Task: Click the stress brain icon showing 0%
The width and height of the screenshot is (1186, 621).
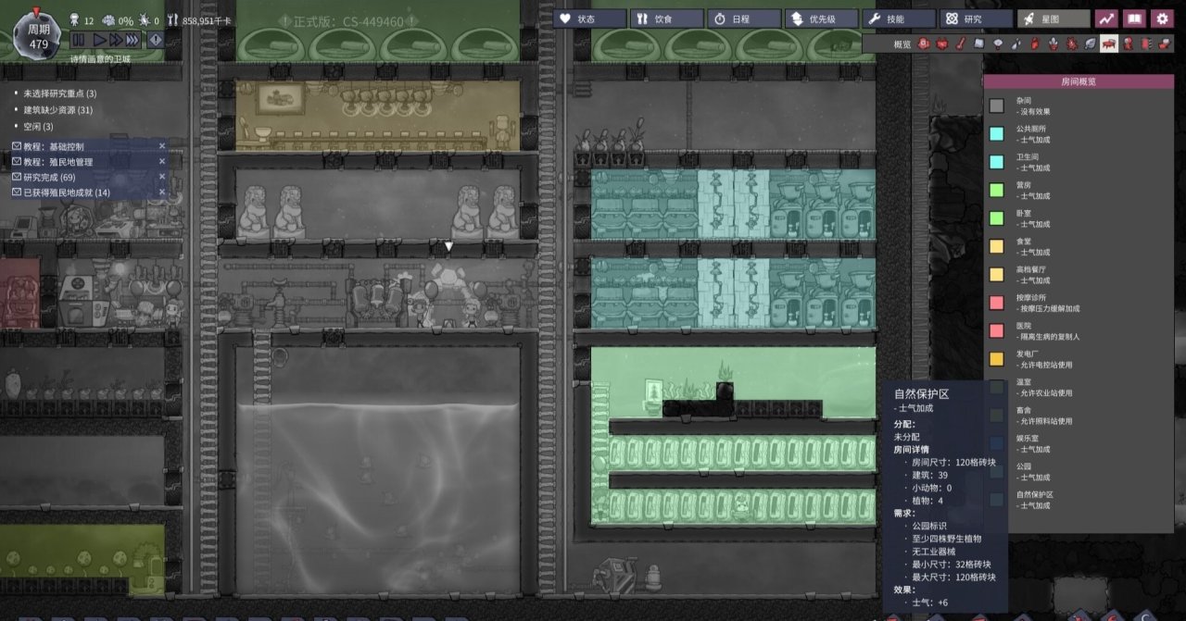Action: (108, 19)
